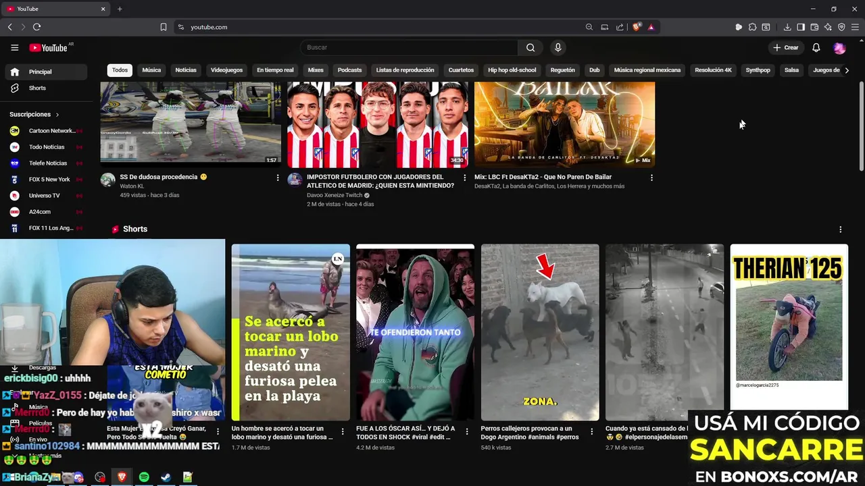
Task: Open OBS Studio from the taskbar
Action: click(100, 477)
